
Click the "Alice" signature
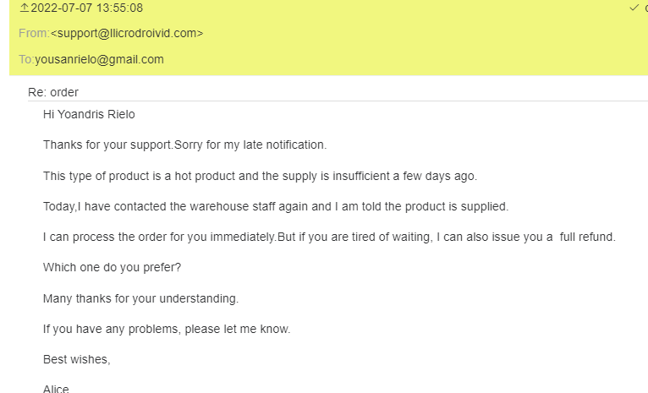click(57, 388)
